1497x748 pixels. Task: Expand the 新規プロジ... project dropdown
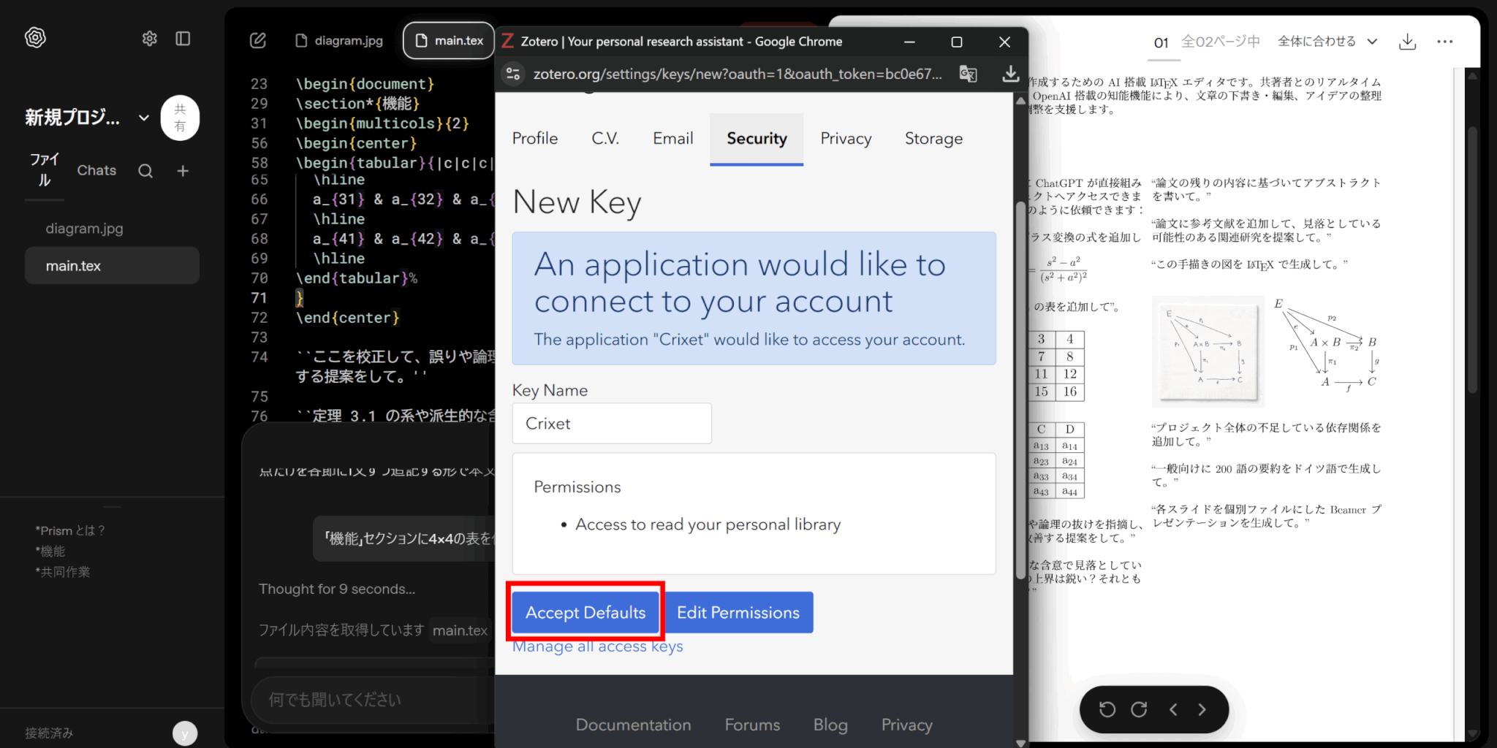[144, 118]
